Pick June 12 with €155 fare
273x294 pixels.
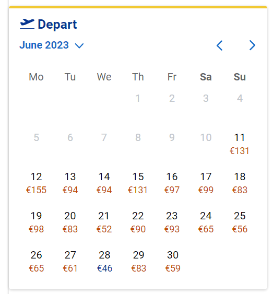tap(36, 183)
